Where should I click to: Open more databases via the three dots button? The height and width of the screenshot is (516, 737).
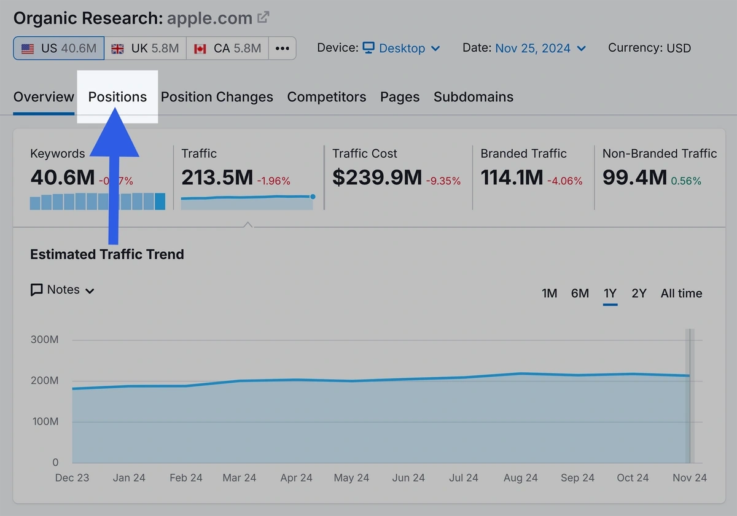pos(282,48)
